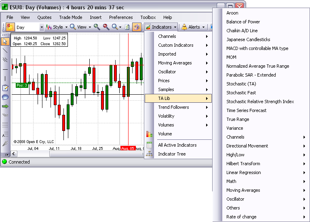Open the View menu in menu bar

click(x=25, y=17)
